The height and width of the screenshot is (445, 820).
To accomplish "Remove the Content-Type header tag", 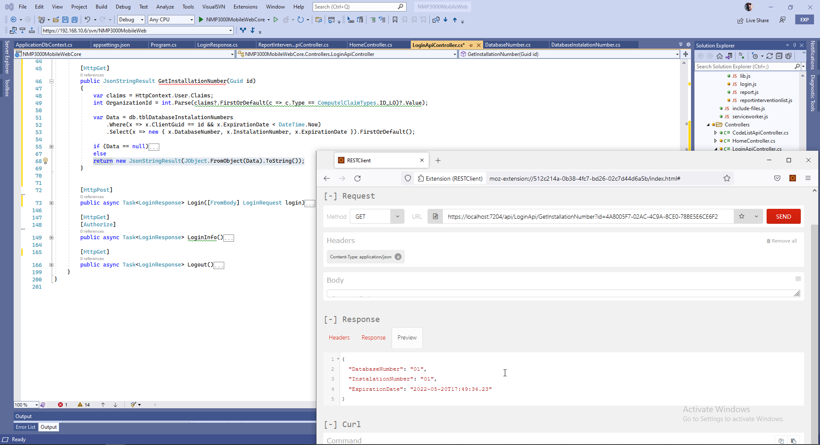I will [398, 257].
